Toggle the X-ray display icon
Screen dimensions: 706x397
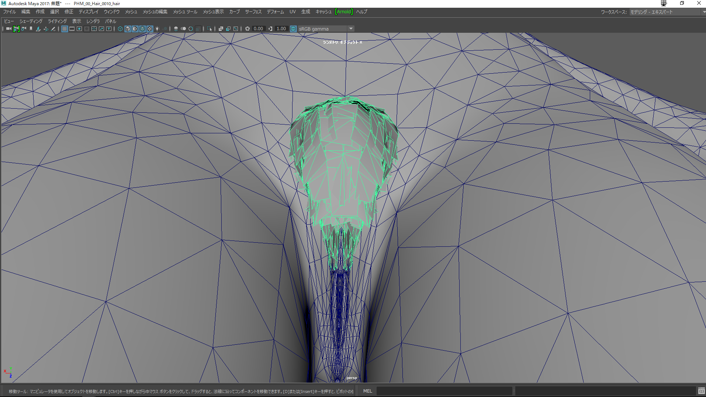pos(221,29)
